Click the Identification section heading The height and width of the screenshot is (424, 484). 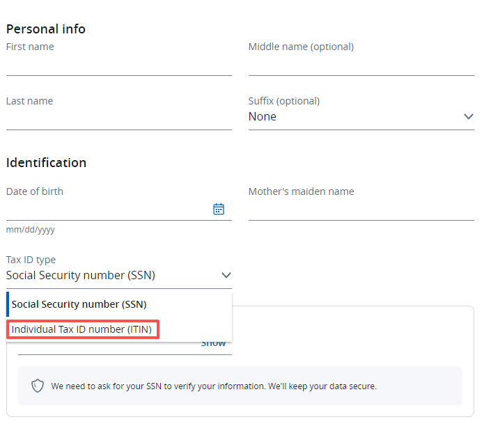(x=46, y=163)
